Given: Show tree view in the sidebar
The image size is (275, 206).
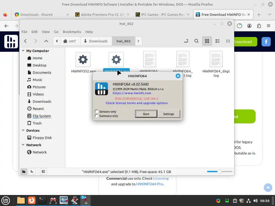Looking at the screenshot, I should click(x=32, y=172).
